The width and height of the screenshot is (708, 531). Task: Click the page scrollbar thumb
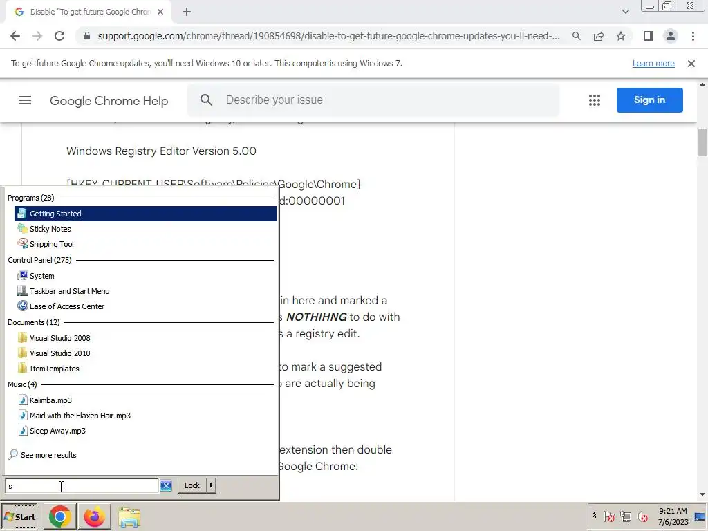(x=702, y=142)
